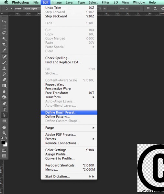The height and width of the screenshot is (194, 164).
Task: Select the Clone Stamp tool
Action: point(4,68)
